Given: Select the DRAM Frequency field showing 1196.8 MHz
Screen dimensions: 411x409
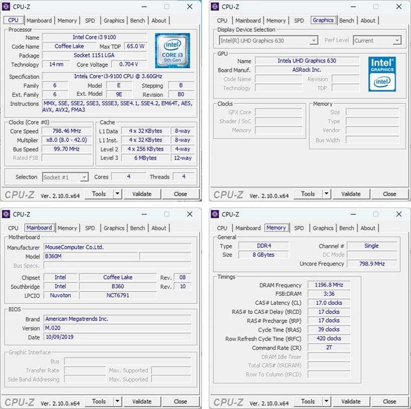Looking at the screenshot, I should tap(329, 285).
